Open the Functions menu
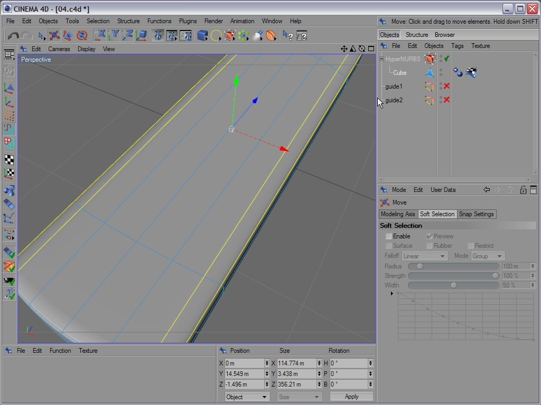 tap(159, 21)
